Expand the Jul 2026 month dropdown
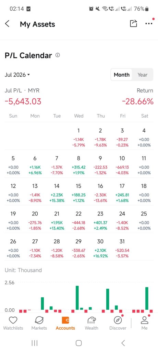Viewport: 158px width, 352px height. pos(17,75)
